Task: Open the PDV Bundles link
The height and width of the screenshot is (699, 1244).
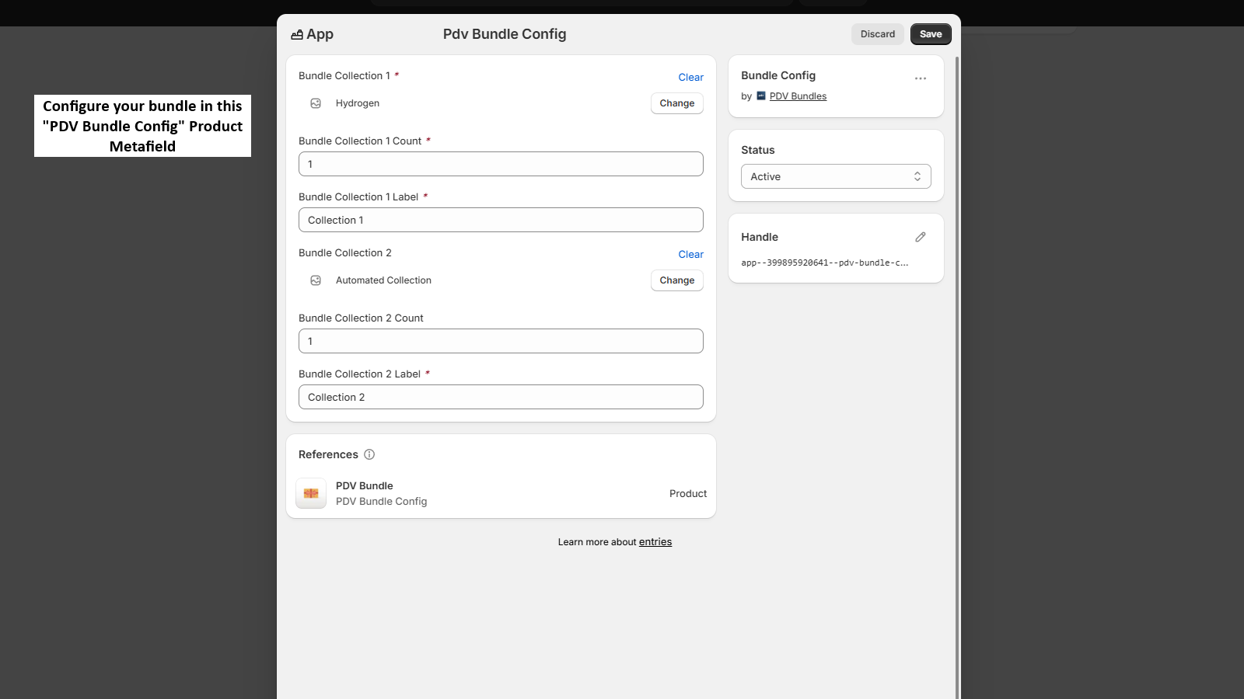Action: tap(798, 96)
